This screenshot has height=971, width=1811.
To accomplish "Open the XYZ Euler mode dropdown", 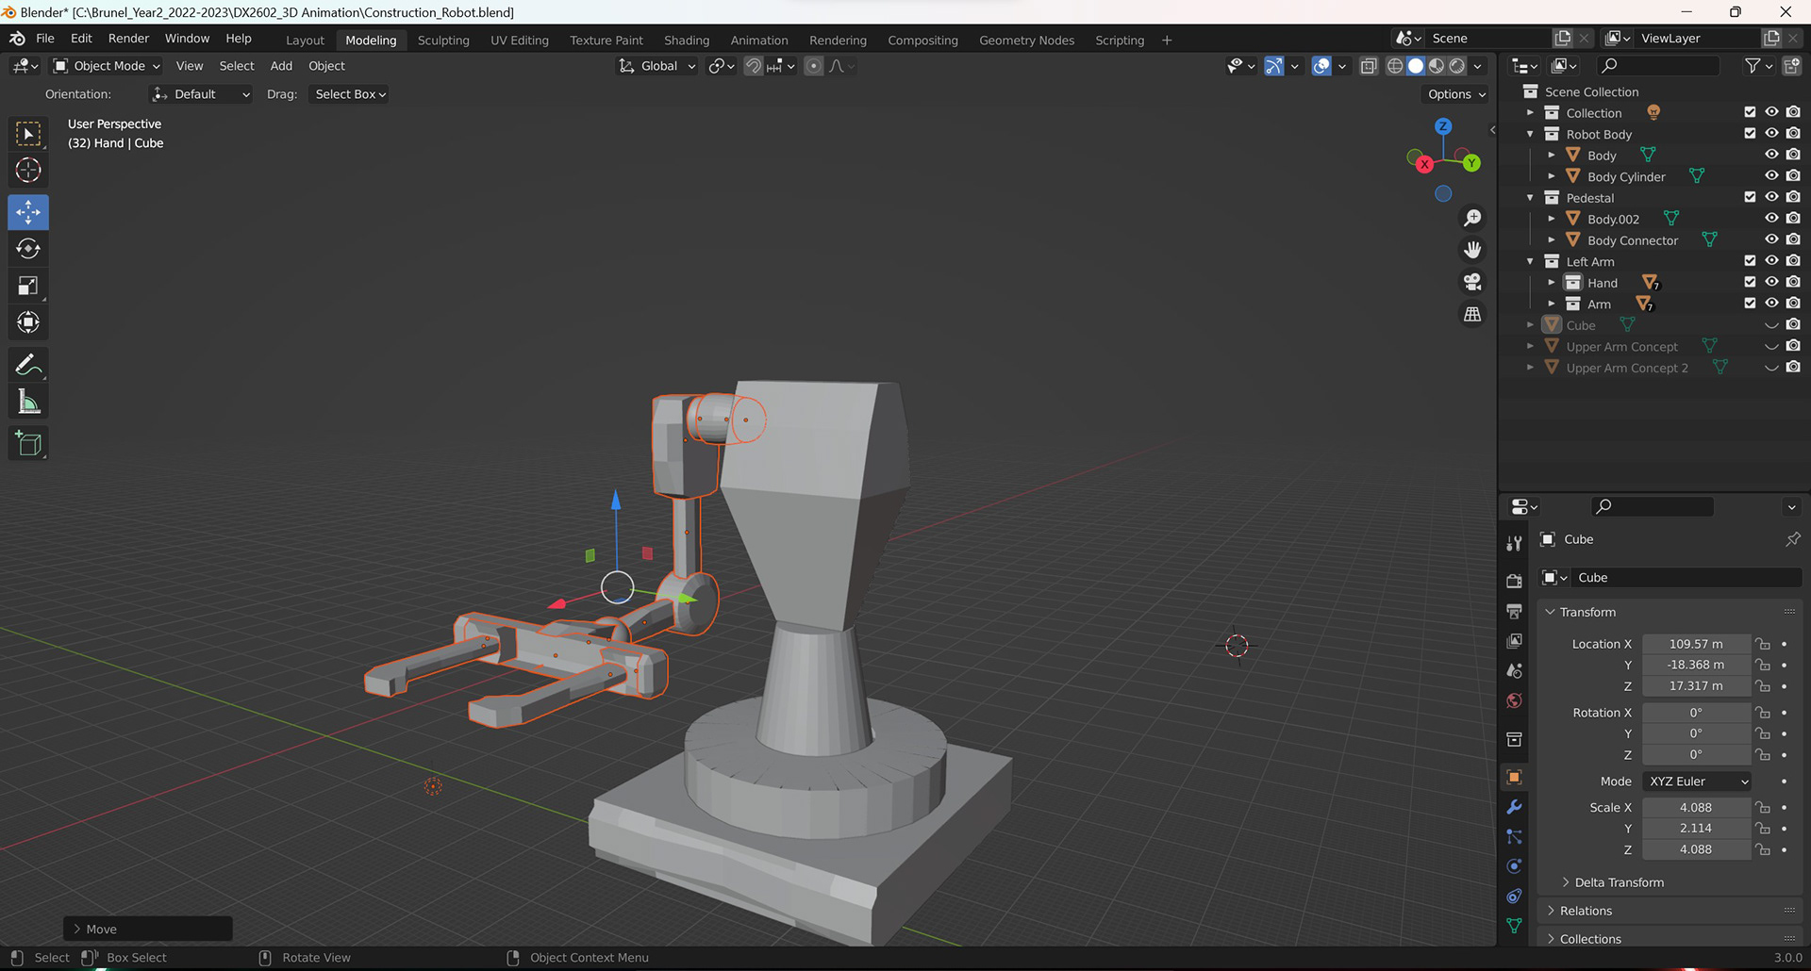I will point(1697,782).
